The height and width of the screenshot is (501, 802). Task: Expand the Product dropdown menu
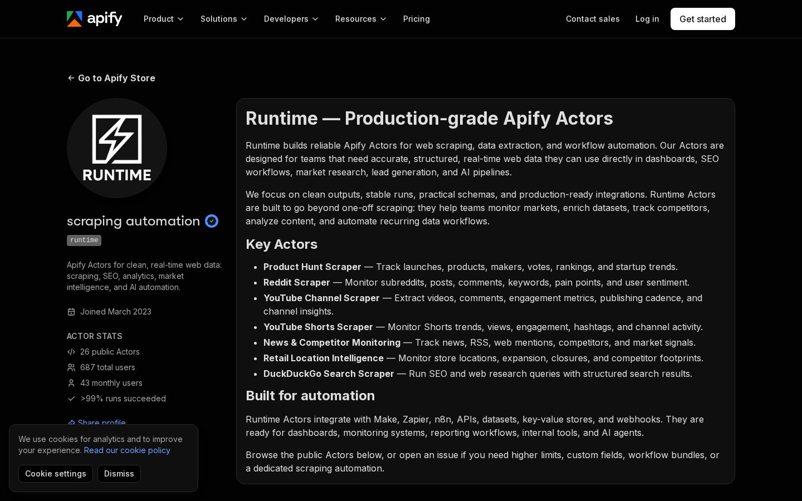click(x=164, y=19)
